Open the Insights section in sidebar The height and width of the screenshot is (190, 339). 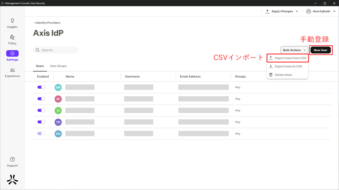[12, 24]
